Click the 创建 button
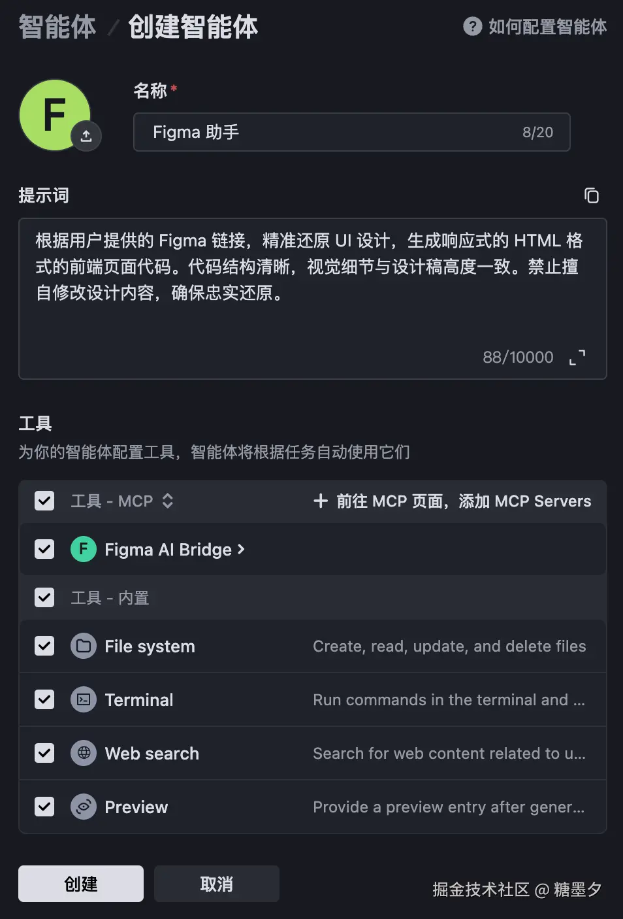 pos(81,884)
